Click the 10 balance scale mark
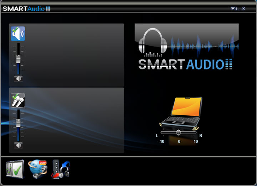 [196, 142]
